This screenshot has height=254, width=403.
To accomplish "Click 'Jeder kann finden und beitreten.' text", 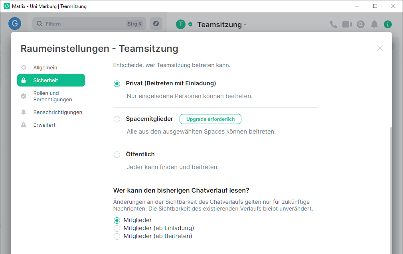I will point(173,167).
